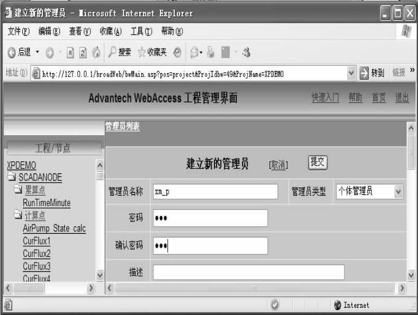This screenshot has width=418, height=315.
Task: Click the Mail toolbar icon
Action: point(196,52)
